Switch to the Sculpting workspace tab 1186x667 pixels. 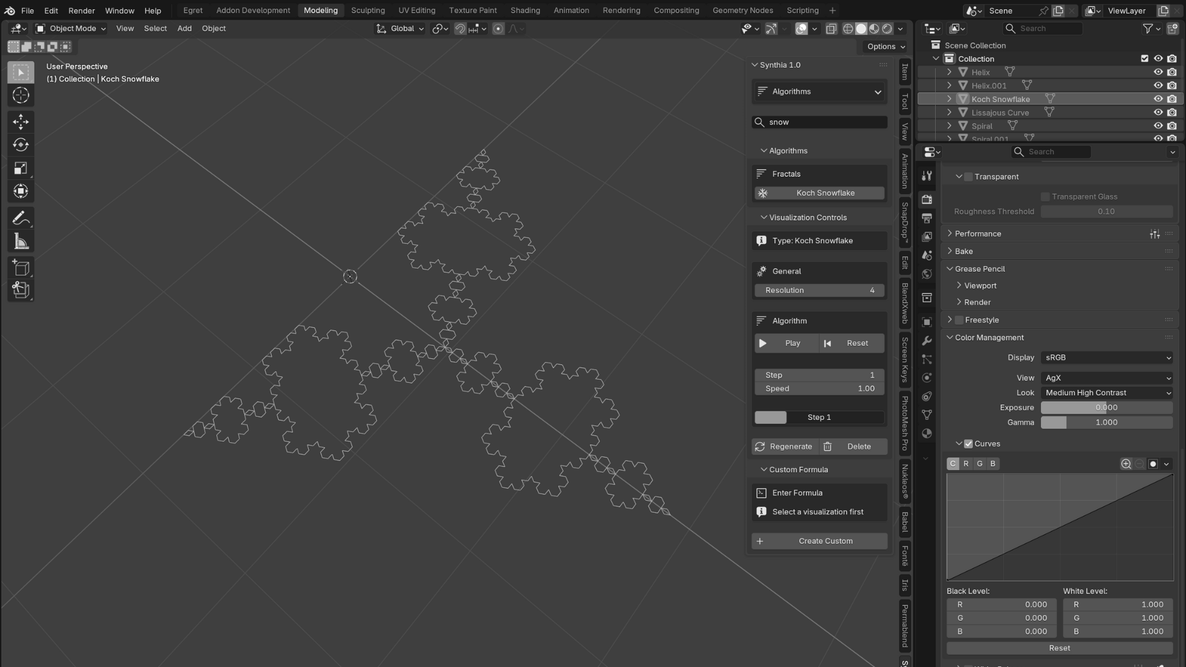[x=368, y=10]
